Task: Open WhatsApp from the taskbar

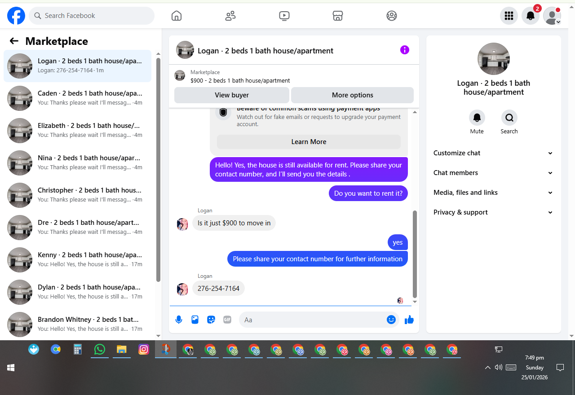Action: click(100, 349)
